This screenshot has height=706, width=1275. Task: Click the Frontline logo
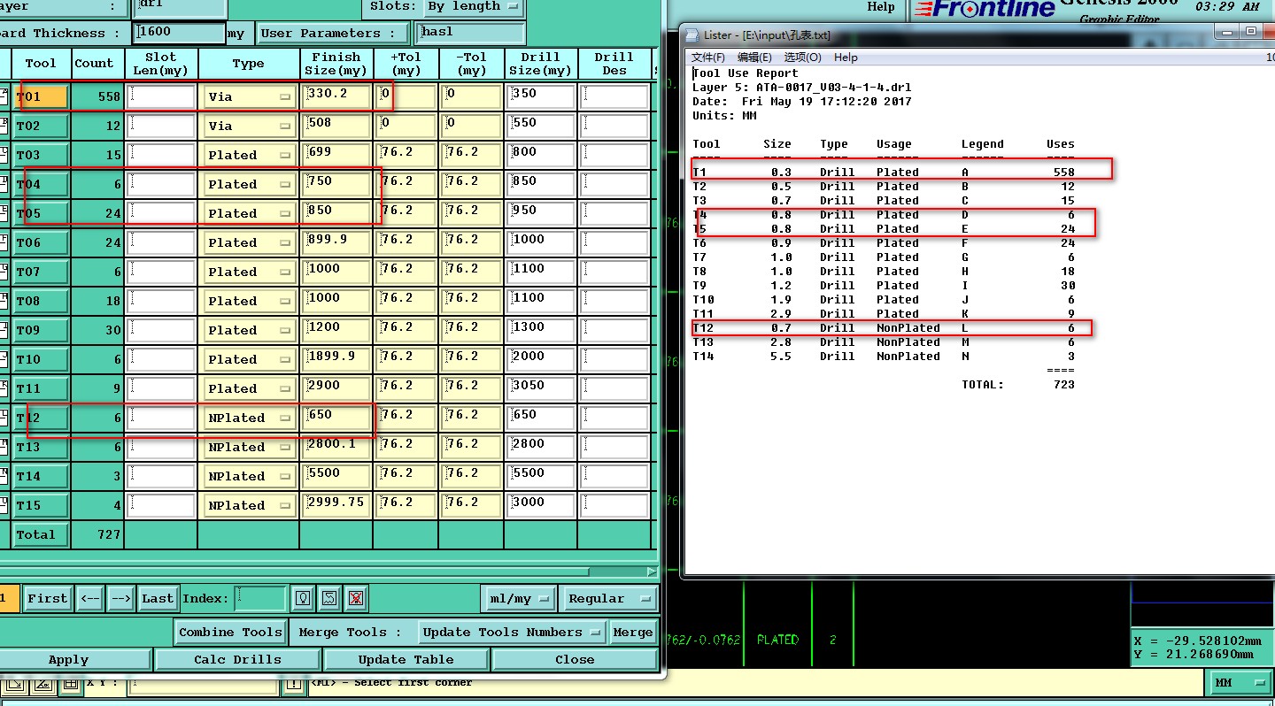click(985, 10)
